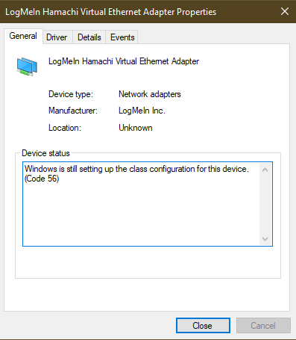Click the Device status scroll up arrow

265,170
